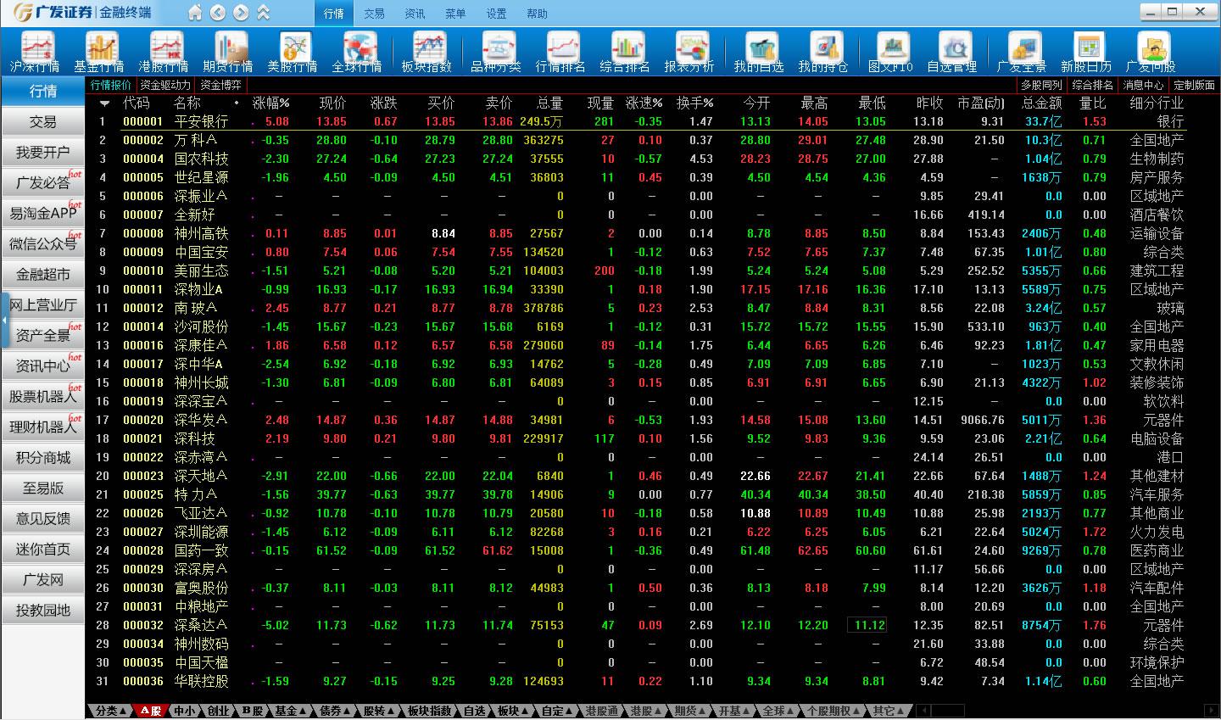Open 基金行情 fund quotes icon
This screenshot has width=1221, height=720.
pyautogui.click(x=99, y=51)
